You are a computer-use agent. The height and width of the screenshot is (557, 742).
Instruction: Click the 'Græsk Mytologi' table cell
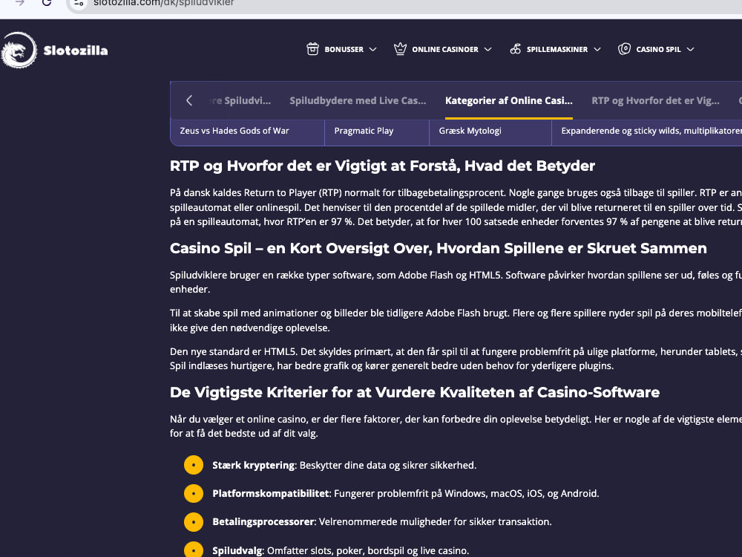490,131
